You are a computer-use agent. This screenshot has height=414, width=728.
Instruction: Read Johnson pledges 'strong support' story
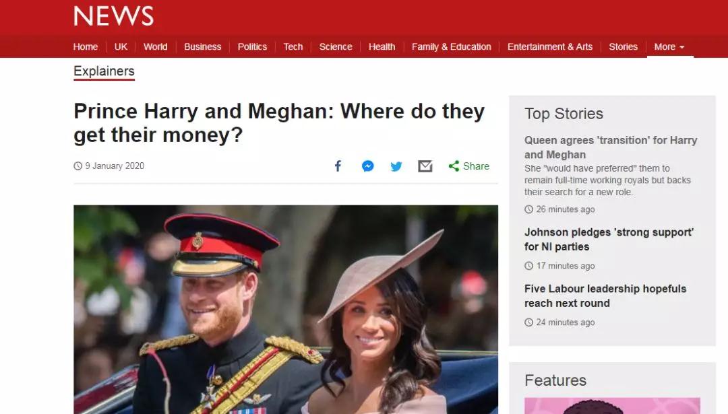[609, 239]
